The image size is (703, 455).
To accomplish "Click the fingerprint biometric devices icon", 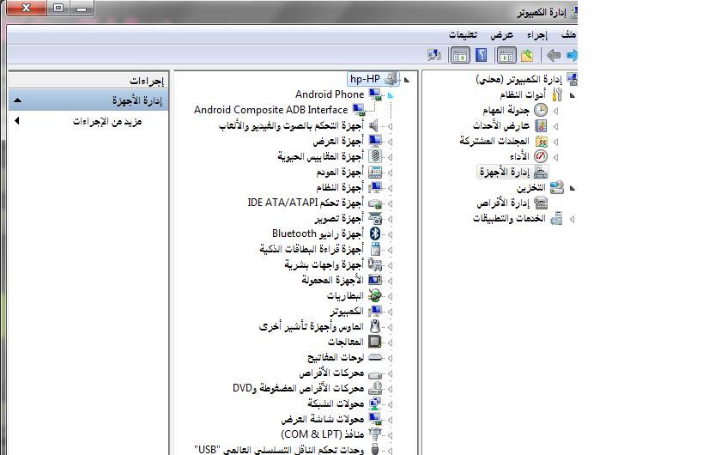I will [x=375, y=156].
